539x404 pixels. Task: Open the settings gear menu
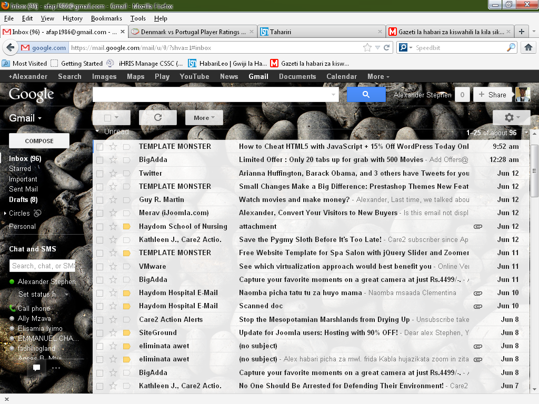(x=512, y=117)
